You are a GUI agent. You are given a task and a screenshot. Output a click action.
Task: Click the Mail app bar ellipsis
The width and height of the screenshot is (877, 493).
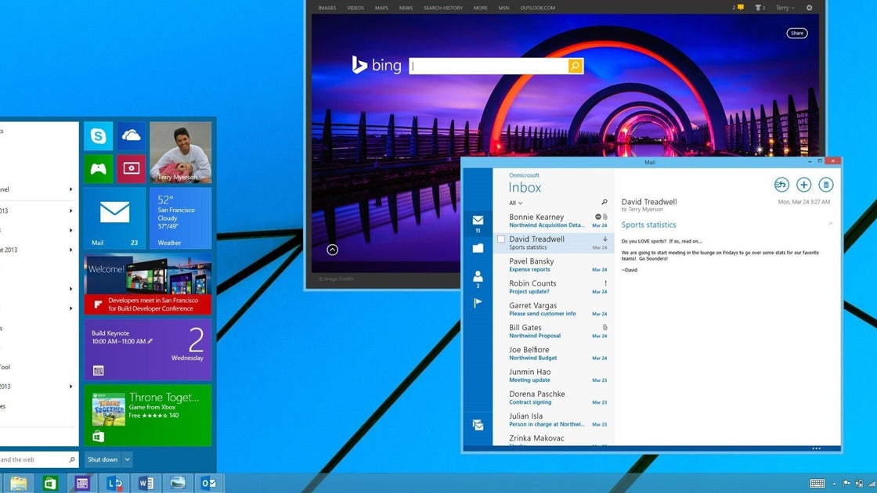click(x=816, y=448)
